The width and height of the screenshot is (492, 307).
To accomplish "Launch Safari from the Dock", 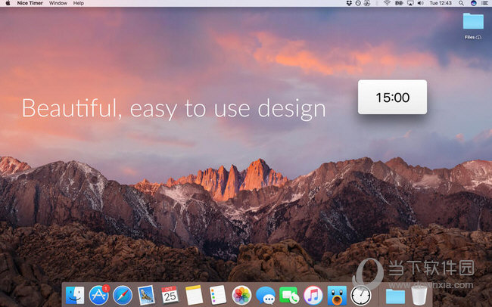I will click(x=122, y=296).
